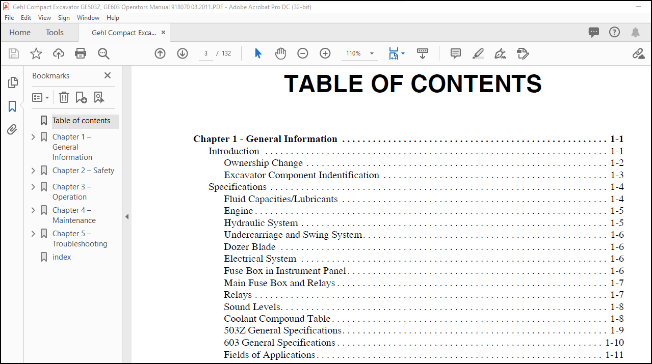
Task: Follow the Dozer Blade contents link
Action: [250, 247]
